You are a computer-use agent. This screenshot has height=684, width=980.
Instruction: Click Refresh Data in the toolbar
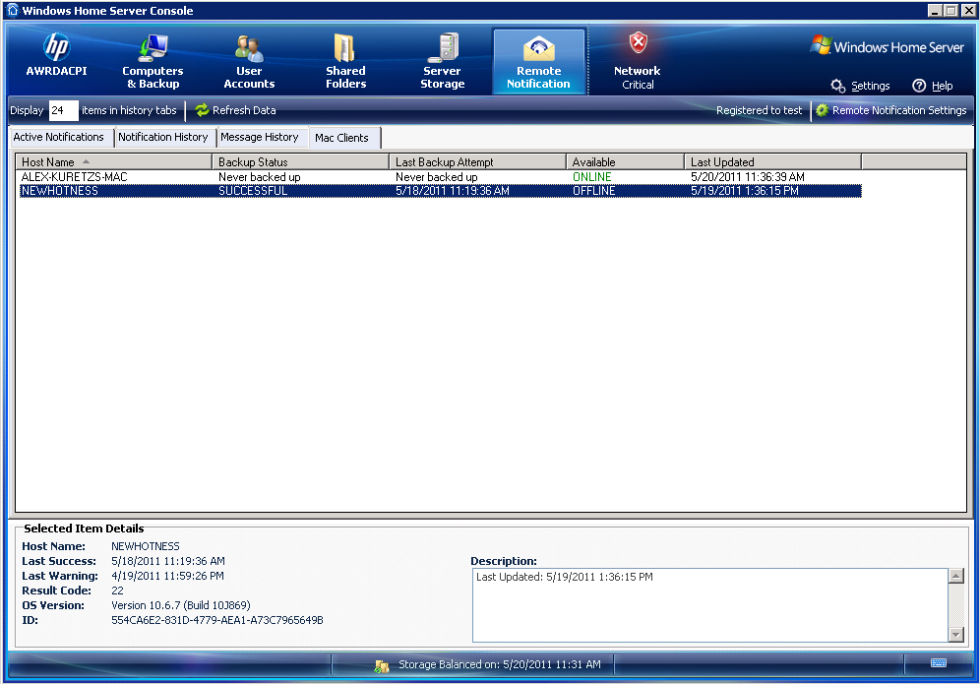[236, 110]
